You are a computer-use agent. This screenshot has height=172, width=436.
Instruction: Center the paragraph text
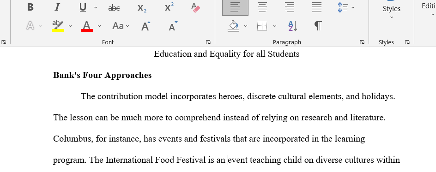[x=262, y=7]
